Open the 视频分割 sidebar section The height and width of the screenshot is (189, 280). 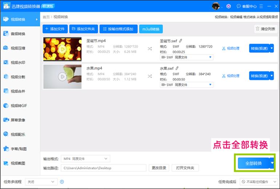(20, 77)
